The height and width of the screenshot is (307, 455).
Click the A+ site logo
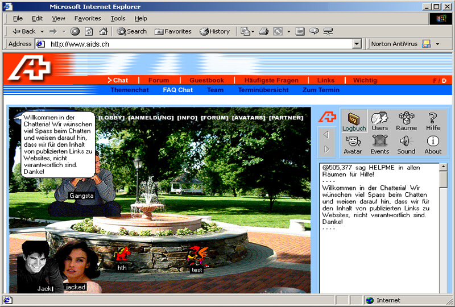pyautogui.click(x=30, y=68)
